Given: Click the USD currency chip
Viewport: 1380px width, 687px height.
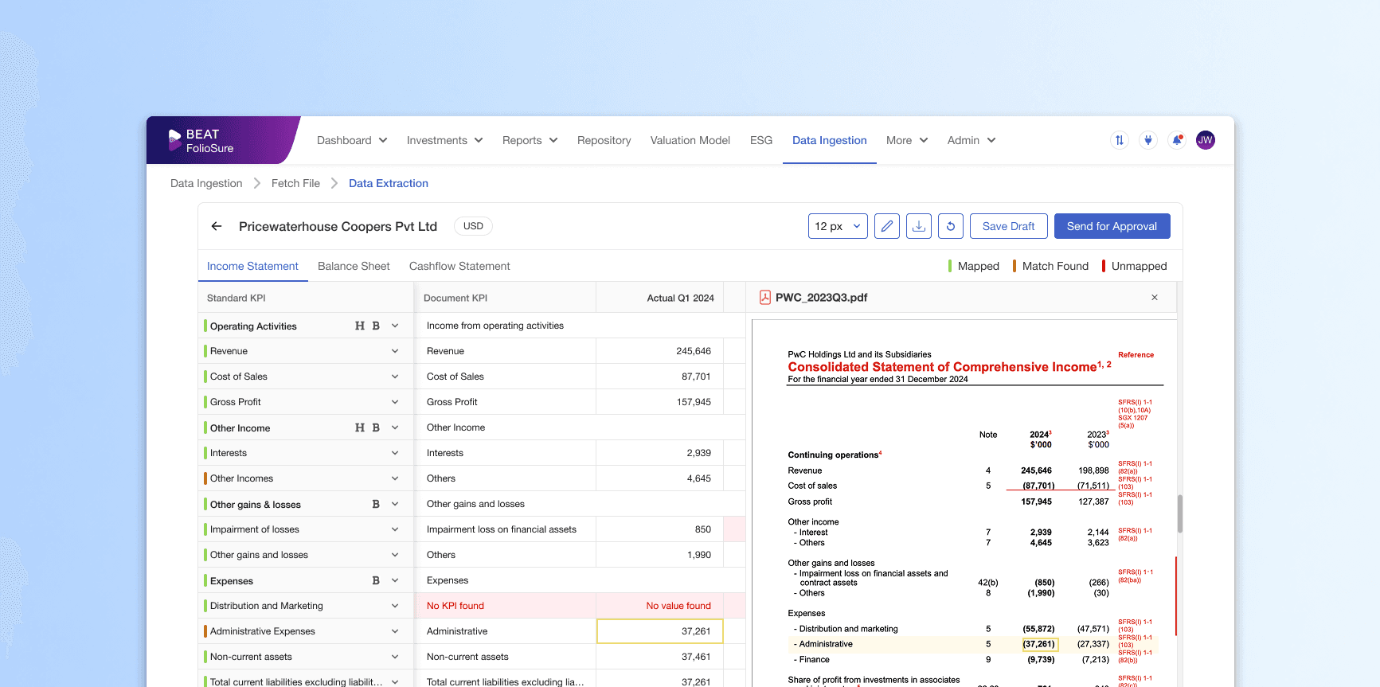Looking at the screenshot, I should click(473, 226).
